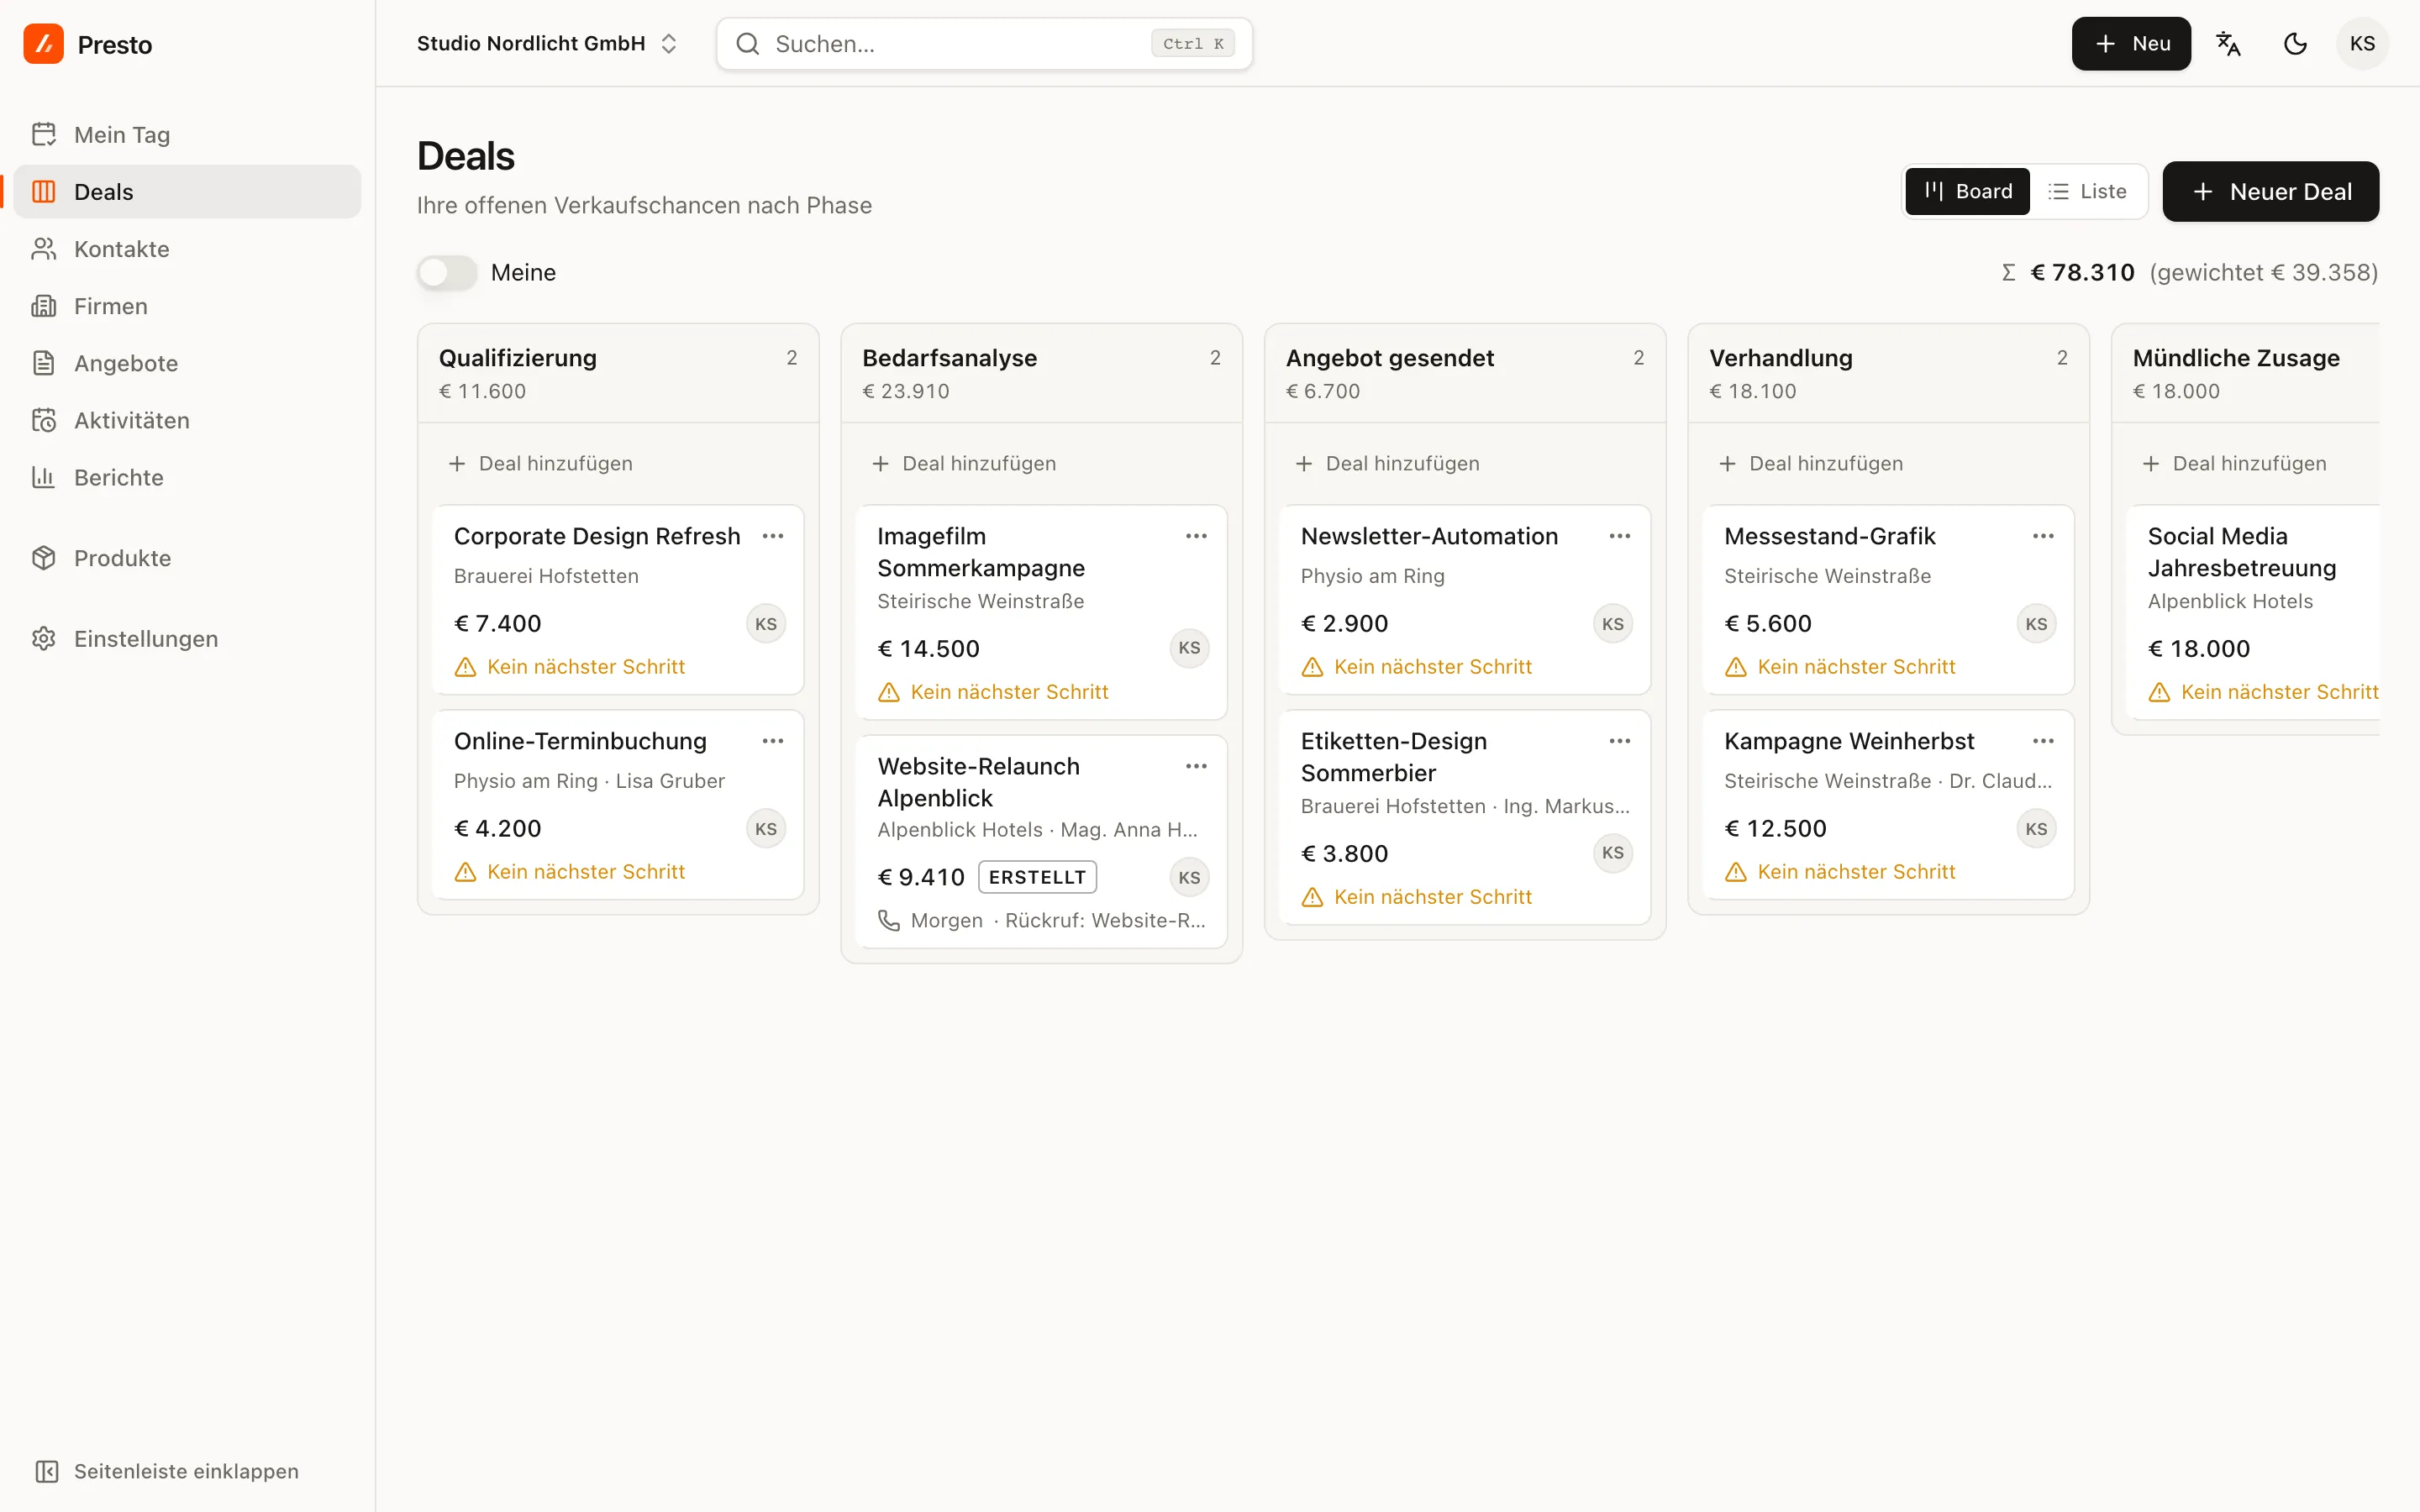
Task: Focus the Suchen search field
Action: [984, 44]
